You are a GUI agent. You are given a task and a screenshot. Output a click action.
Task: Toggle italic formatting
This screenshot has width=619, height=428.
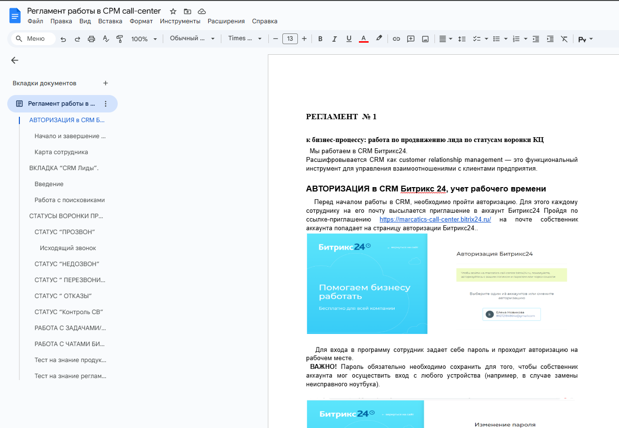coord(334,39)
